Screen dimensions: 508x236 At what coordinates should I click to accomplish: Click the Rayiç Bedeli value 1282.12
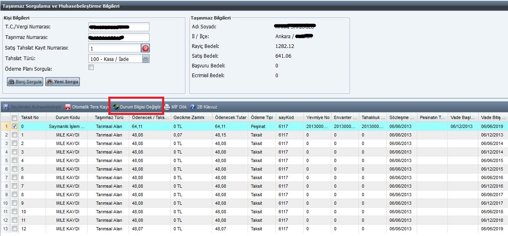pos(285,46)
